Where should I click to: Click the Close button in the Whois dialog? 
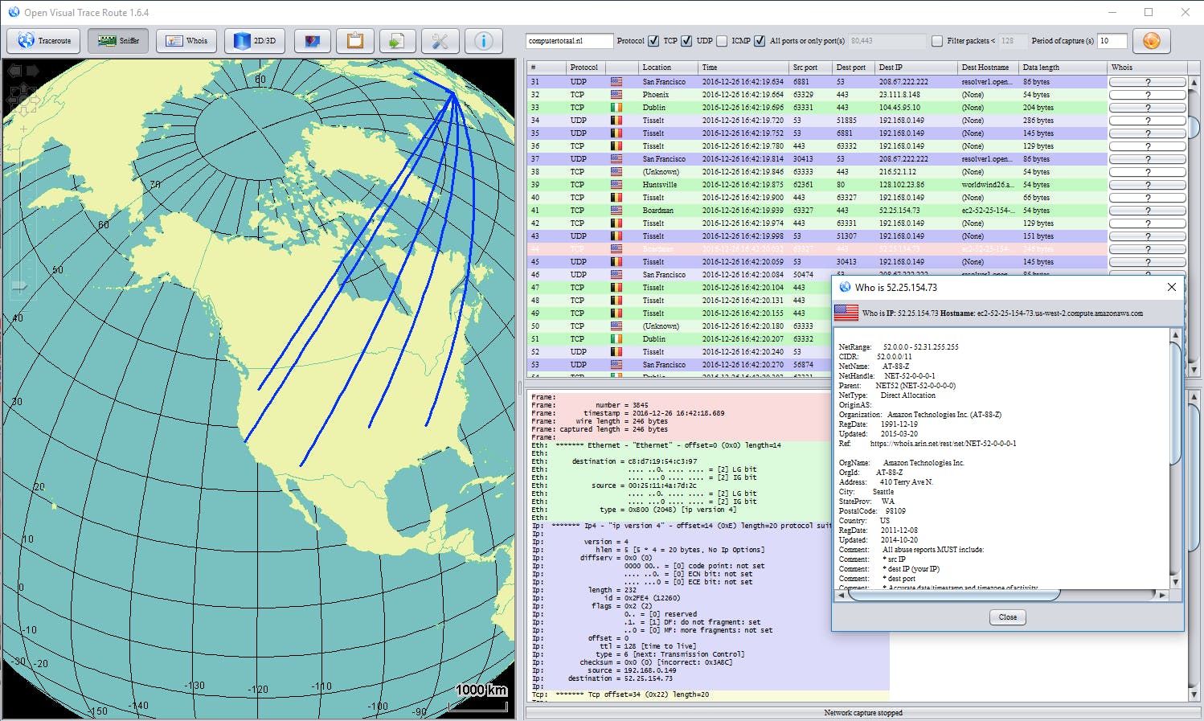[x=1007, y=617]
